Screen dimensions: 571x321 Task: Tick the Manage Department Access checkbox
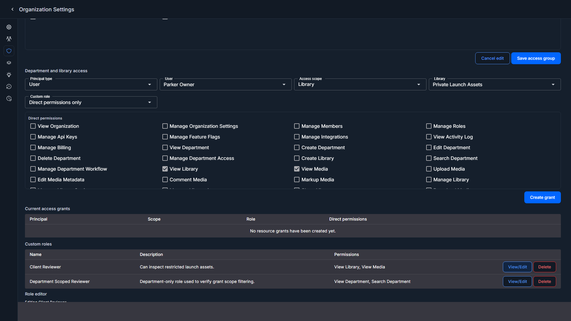165,158
